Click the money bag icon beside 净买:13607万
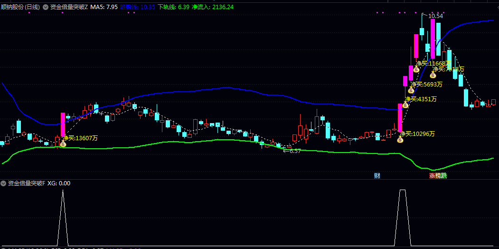 point(63,144)
